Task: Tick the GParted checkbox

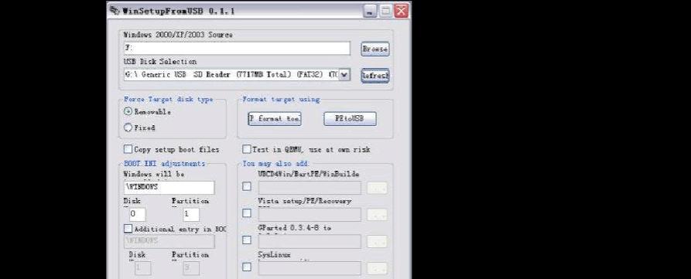Action: pos(247,240)
